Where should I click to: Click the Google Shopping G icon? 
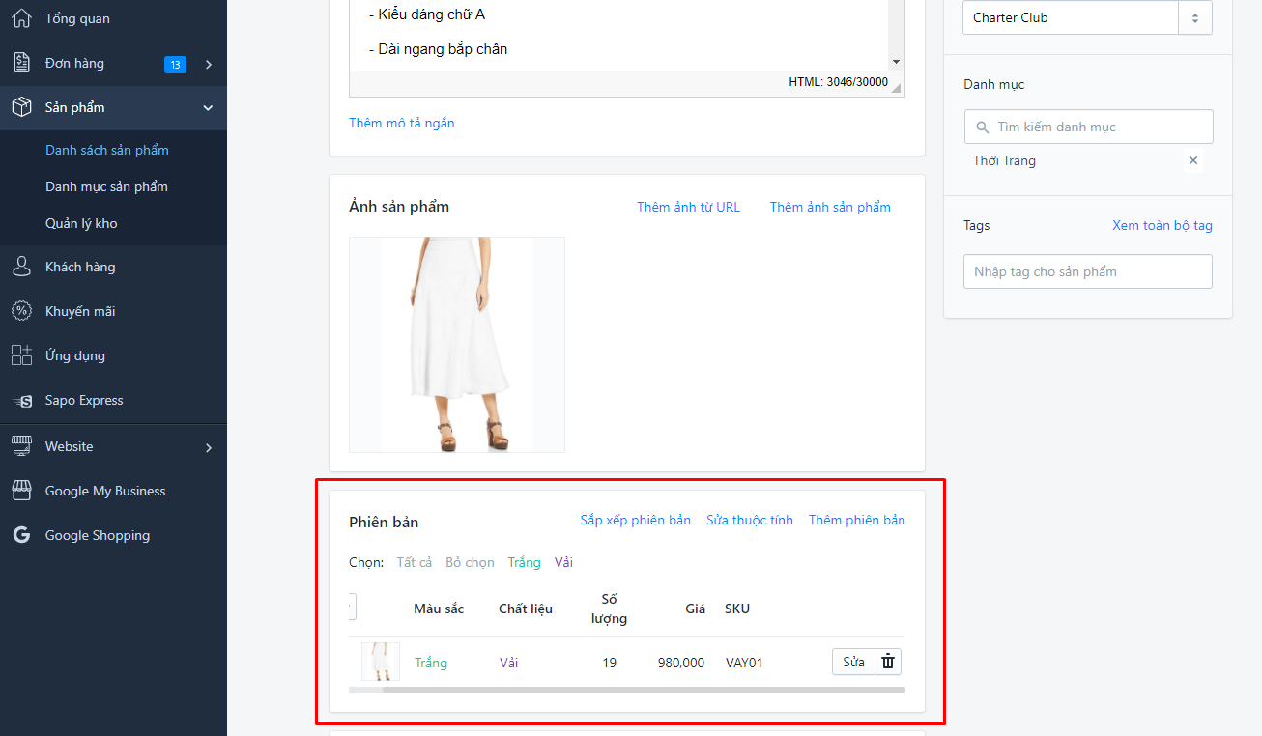tap(21, 535)
